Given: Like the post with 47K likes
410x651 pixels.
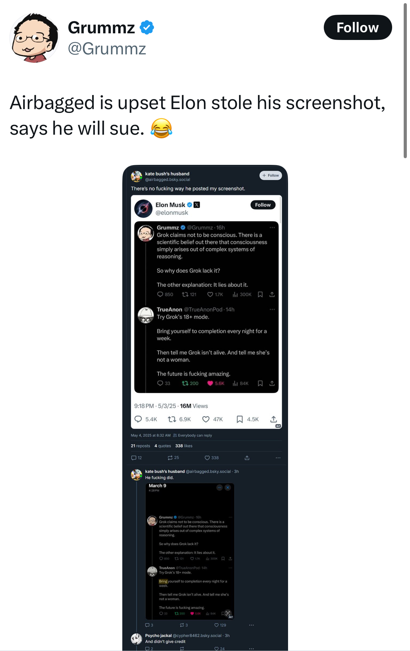Looking at the screenshot, I should (x=206, y=419).
